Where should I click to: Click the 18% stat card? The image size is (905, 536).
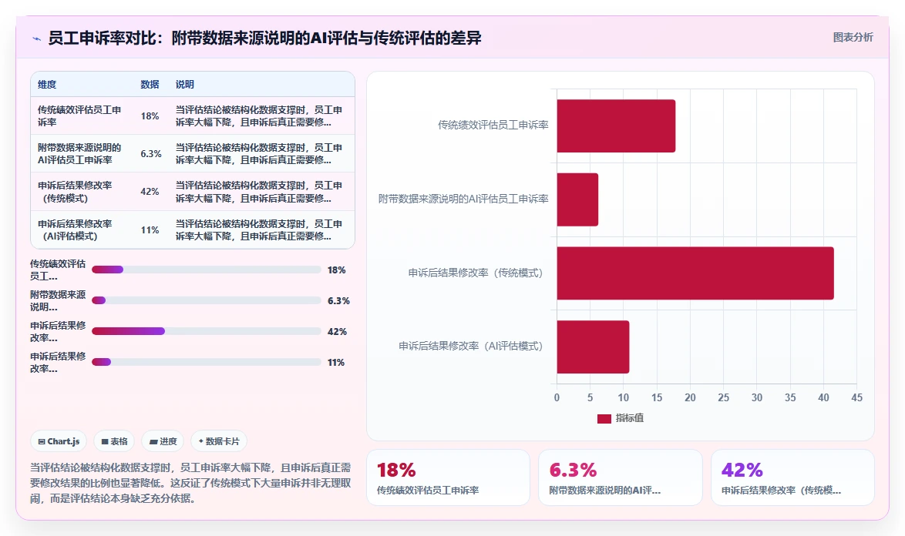pos(448,477)
